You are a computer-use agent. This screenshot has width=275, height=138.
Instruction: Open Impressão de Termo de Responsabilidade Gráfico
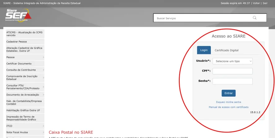point(25,118)
